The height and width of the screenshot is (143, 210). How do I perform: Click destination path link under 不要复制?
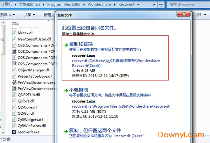[121, 106]
